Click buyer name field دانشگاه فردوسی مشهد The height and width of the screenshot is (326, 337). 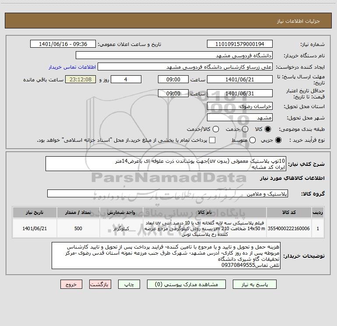click(x=174, y=56)
